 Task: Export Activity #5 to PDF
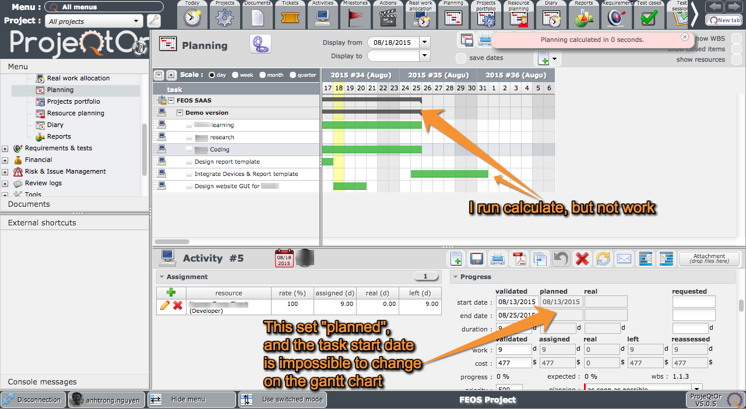(518, 258)
